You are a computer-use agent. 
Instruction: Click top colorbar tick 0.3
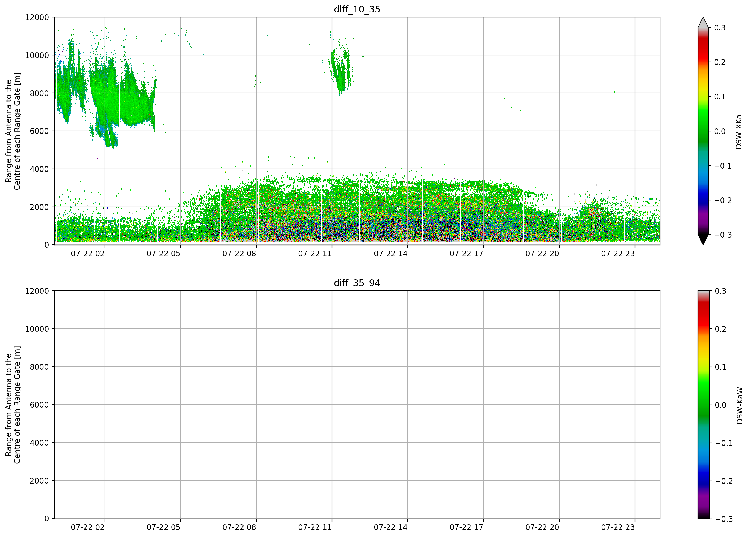click(720, 28)
